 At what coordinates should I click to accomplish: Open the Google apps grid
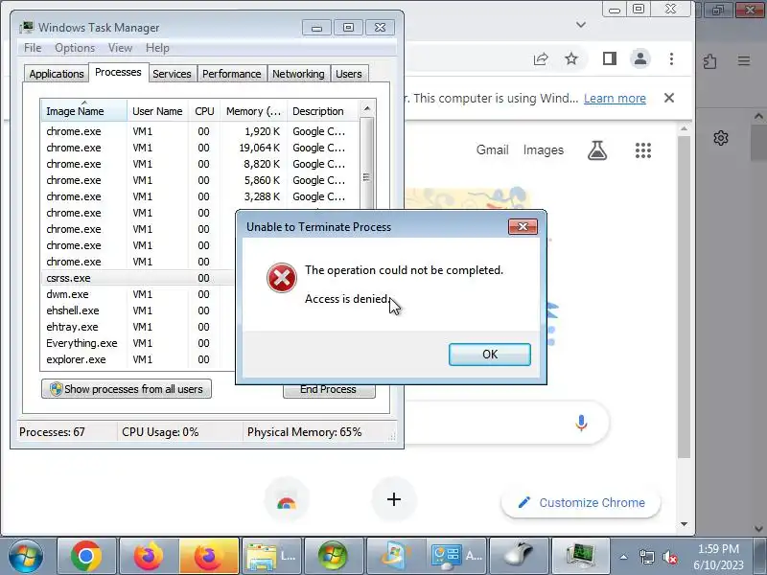pos(643,150)
